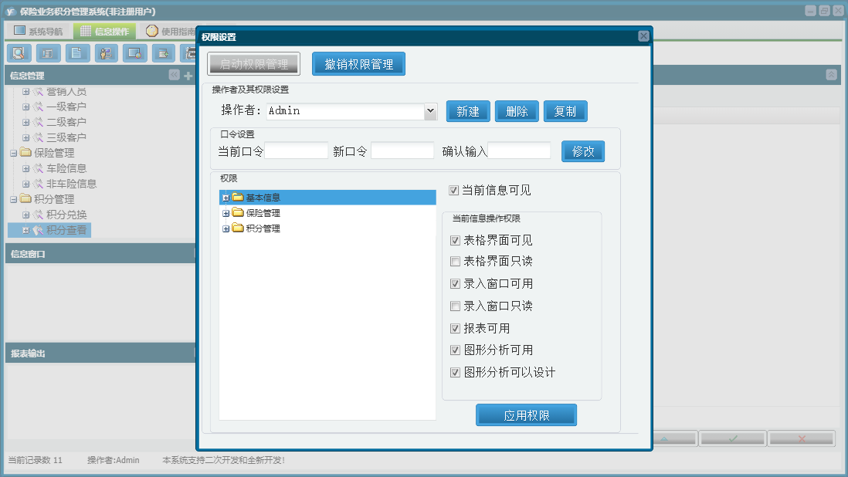Image resolution: width=848 pixels, height=477 pixels.
Task: Click the monitor with globe toolbar icon
Action: (x=134, y=53)
